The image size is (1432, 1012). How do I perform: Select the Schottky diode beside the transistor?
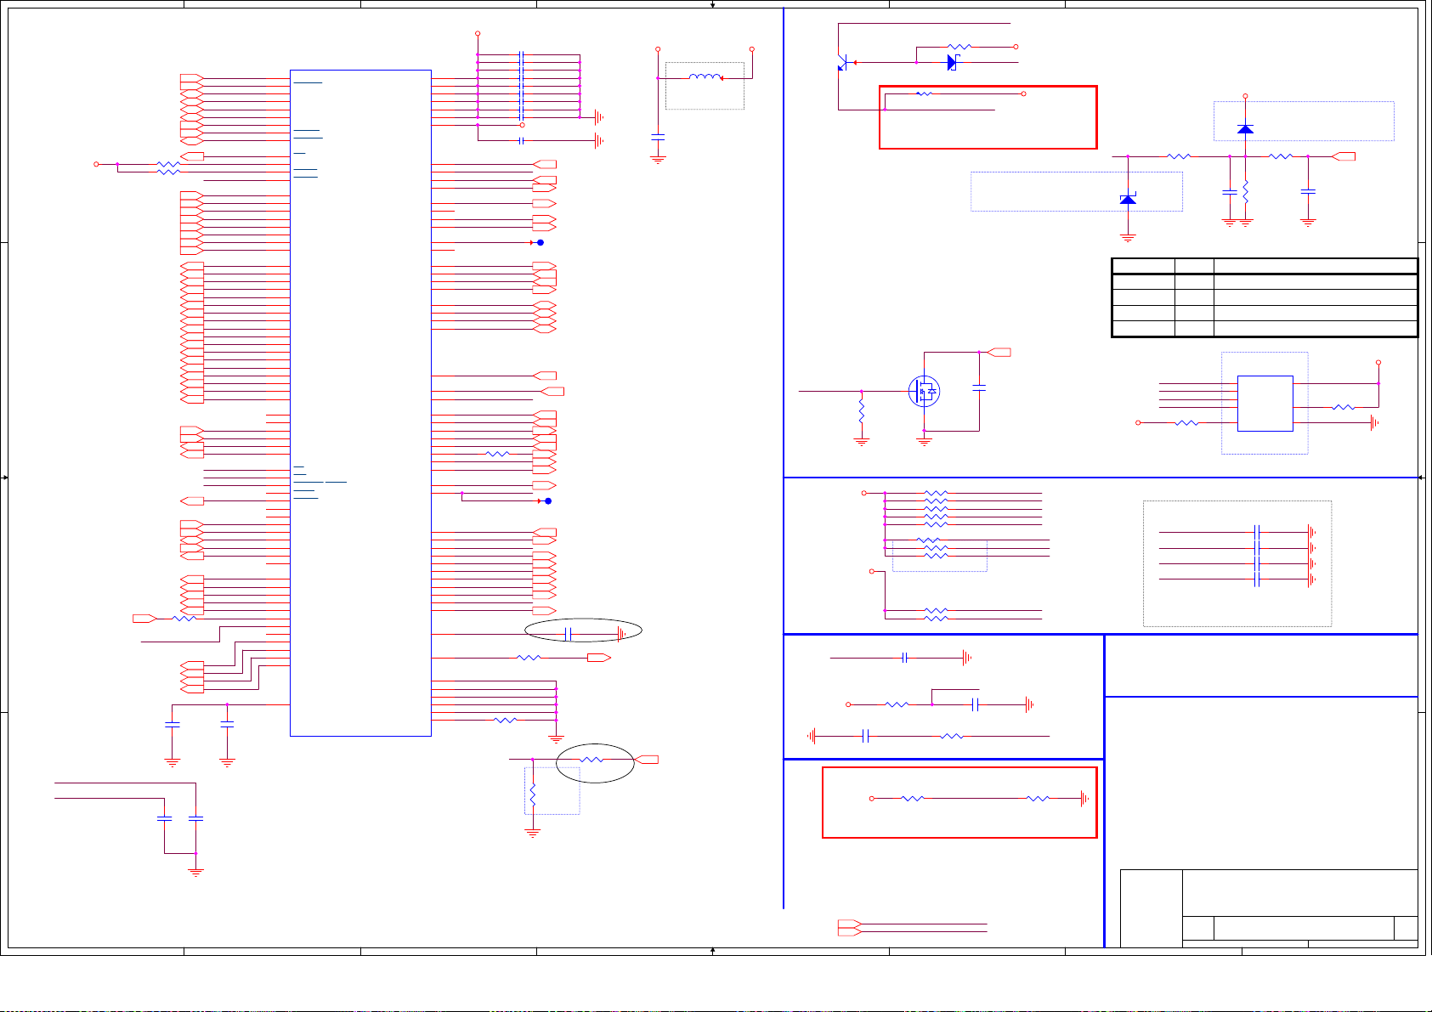coord(952,62)
